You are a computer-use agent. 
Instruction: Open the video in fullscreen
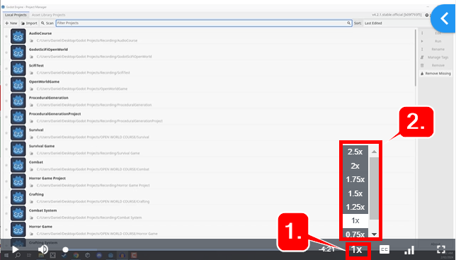pos(441,249)
